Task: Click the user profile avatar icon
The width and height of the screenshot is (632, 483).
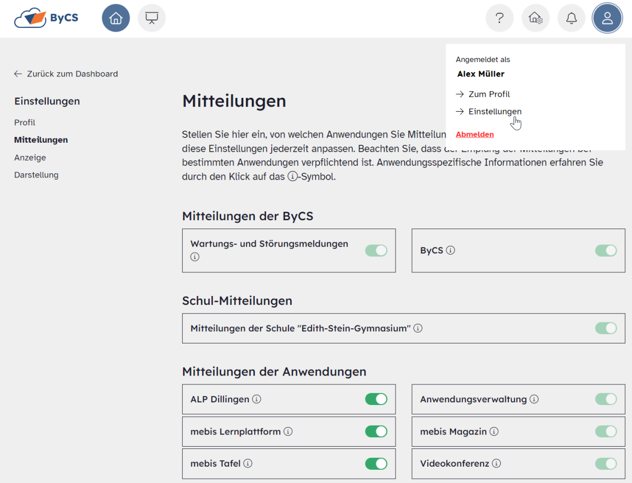Action: point(607,18)
